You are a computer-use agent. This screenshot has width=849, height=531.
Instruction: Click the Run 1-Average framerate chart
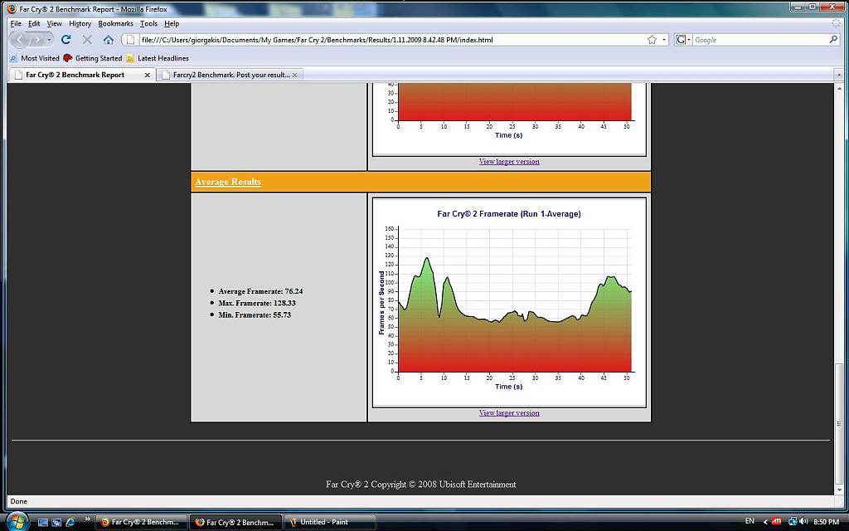point(509,302)
